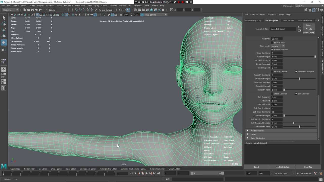Viewport: 324px width, 182px height.
Task: Open the Deform menu
Action: [x=123, y=6]
